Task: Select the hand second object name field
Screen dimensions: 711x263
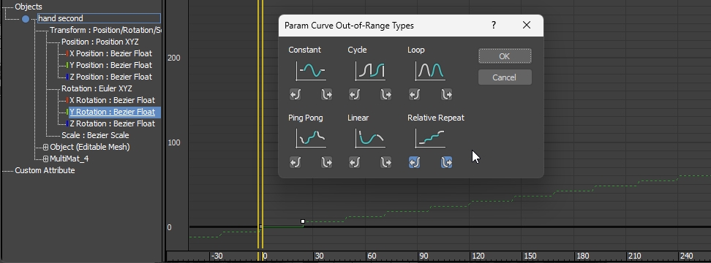Action: pos(99,18)
